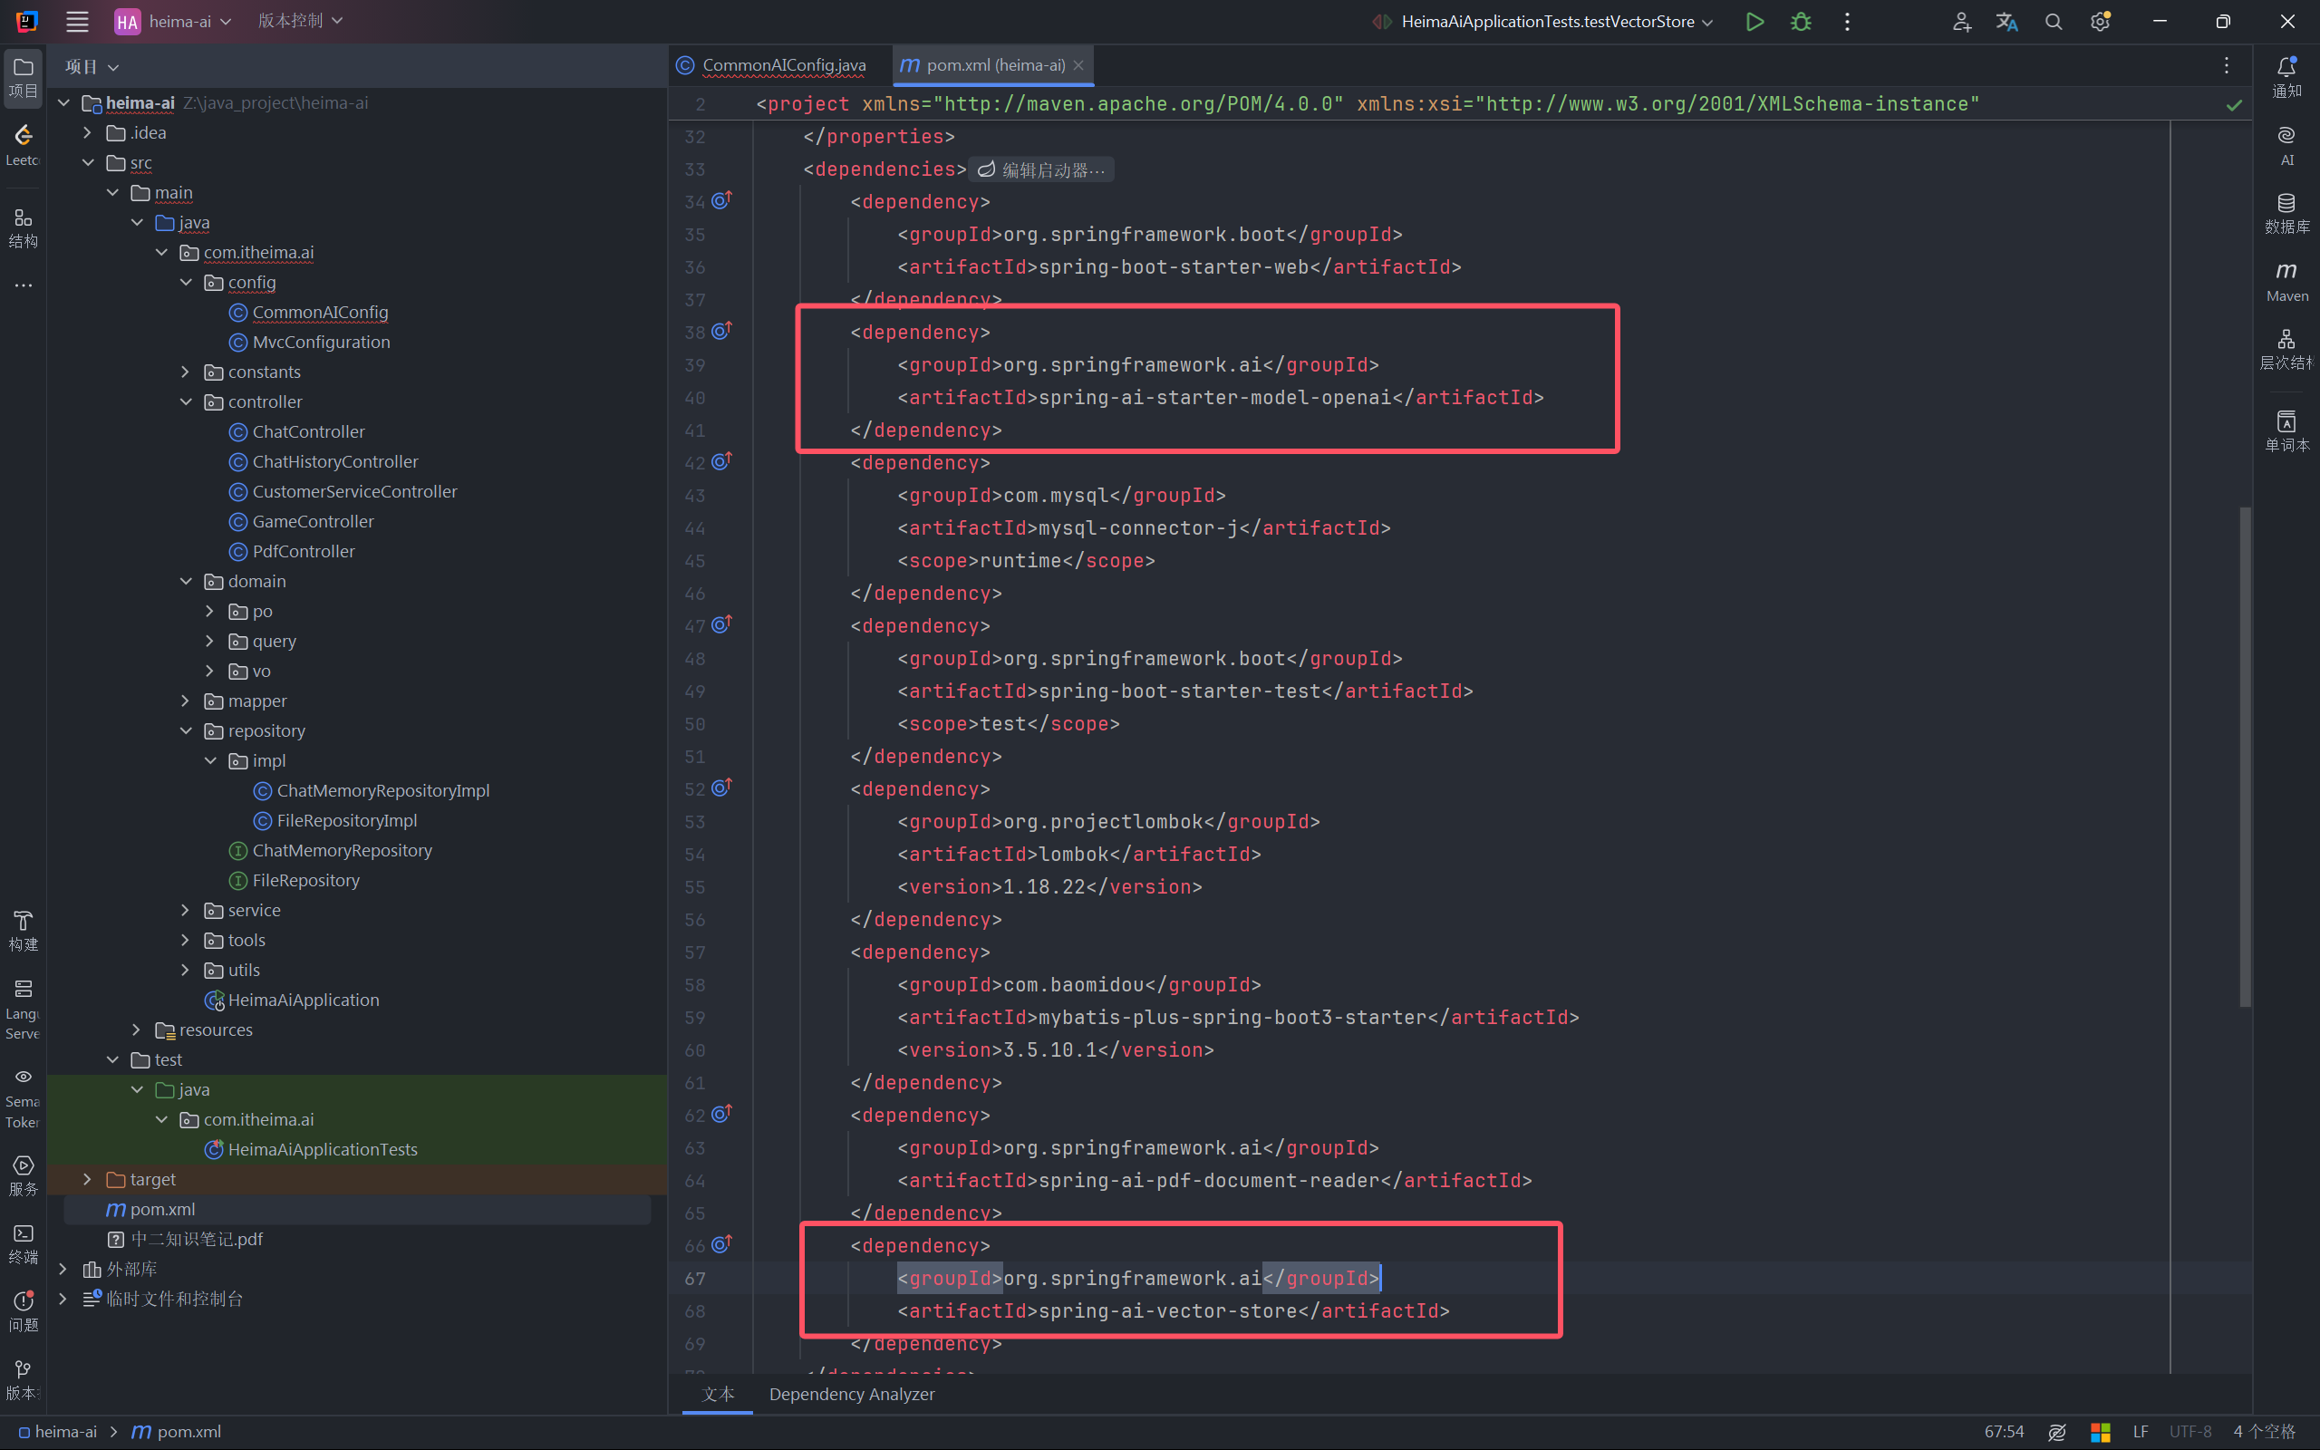Open the 版本控制 dropdown
The height and width of the screenshot is (1450, 2320).
(x=300, y=21)
